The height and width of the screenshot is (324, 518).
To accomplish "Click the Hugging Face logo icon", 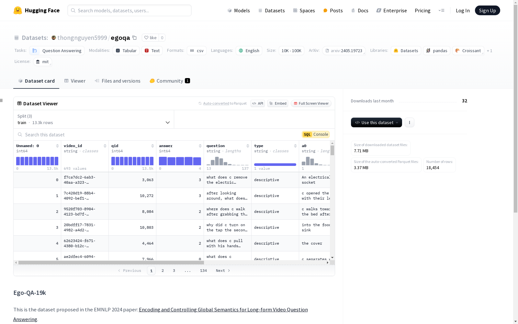I will click(18, 10).
